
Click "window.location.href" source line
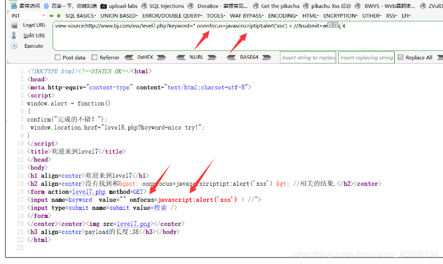pos(117,127)
